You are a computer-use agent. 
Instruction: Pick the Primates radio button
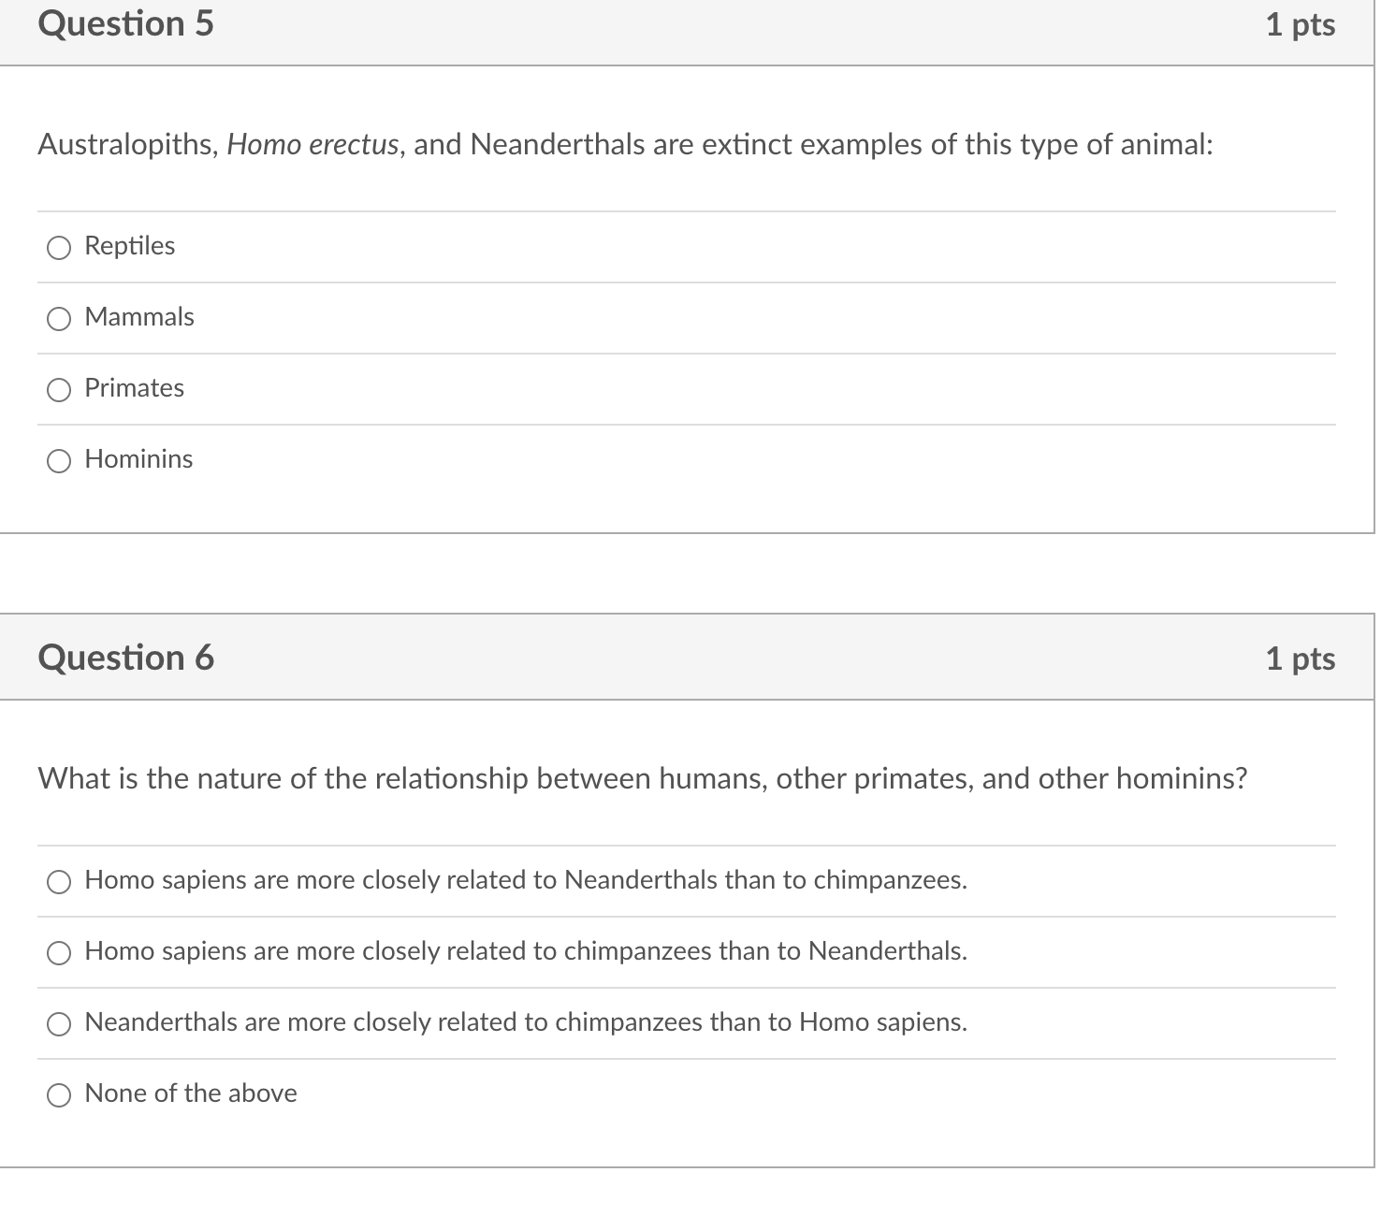point(59,389)
